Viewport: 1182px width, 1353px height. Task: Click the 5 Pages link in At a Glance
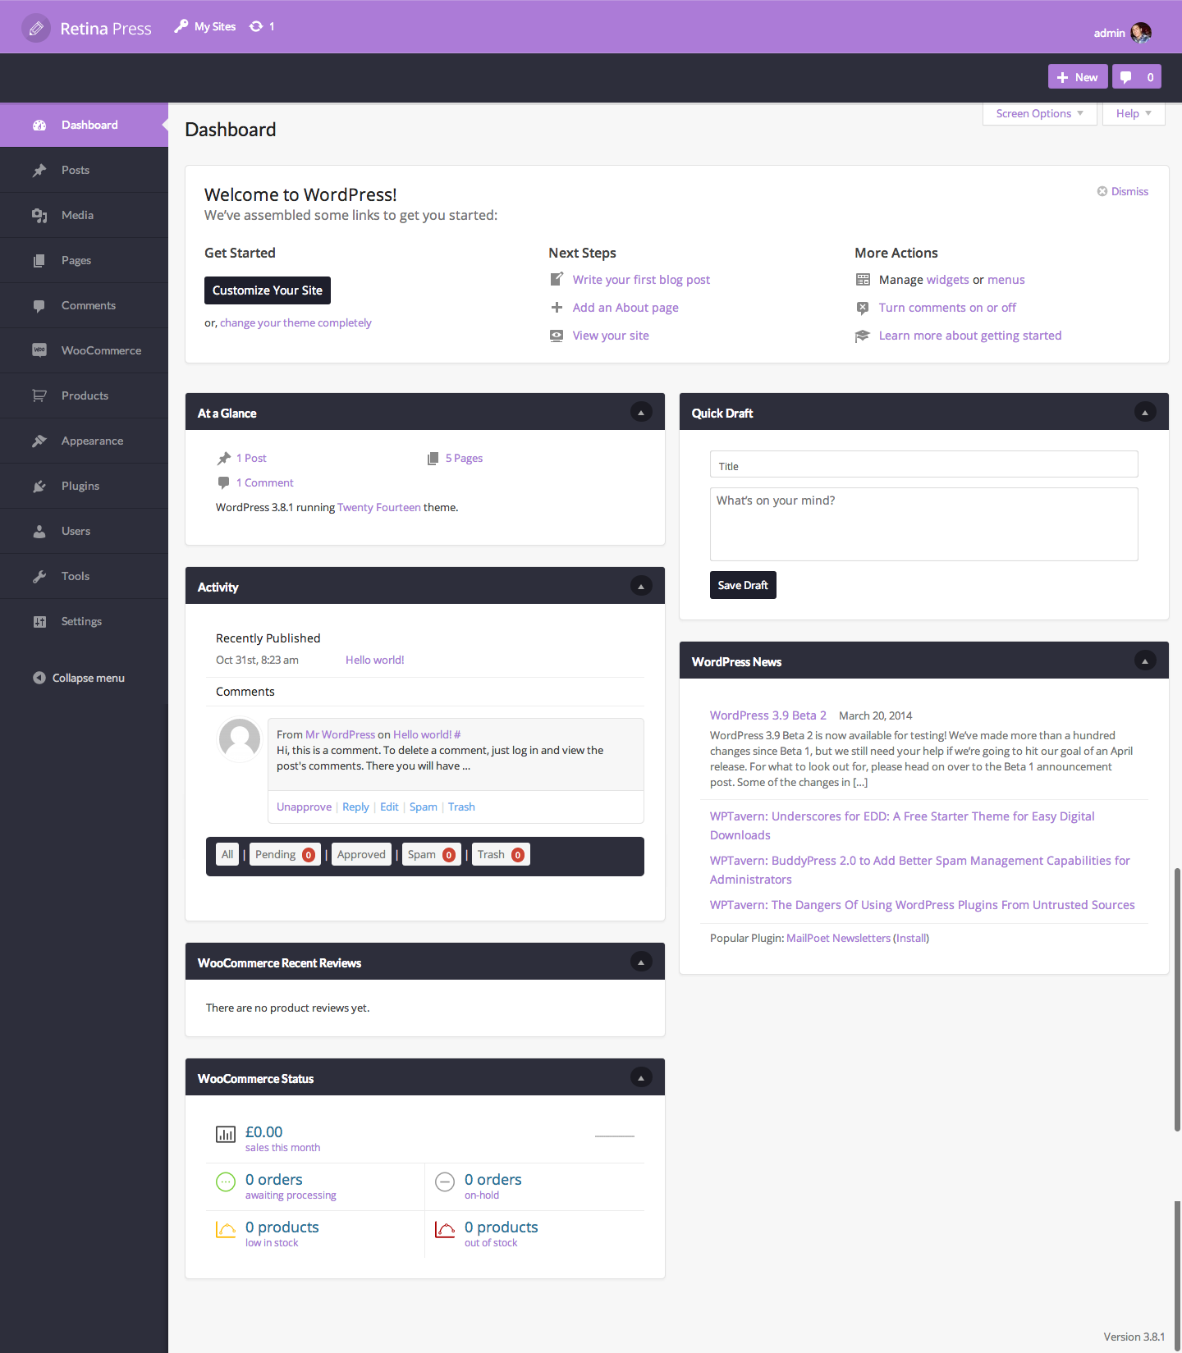(x=464, y=459)
